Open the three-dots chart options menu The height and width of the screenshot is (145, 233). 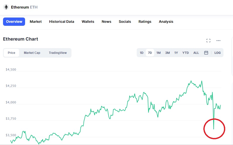click(218, 41)
